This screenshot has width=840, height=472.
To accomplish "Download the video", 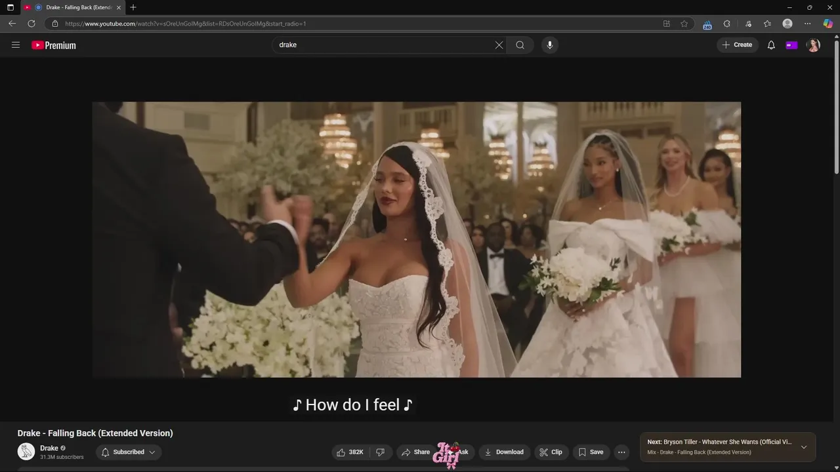I will tap(504, 452).
